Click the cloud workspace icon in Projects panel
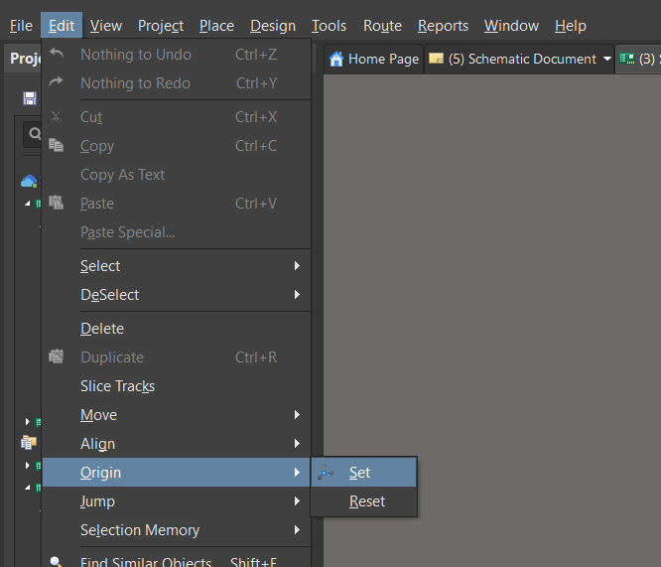This screenshot has height=567, width=661. (x=29, y=182)
